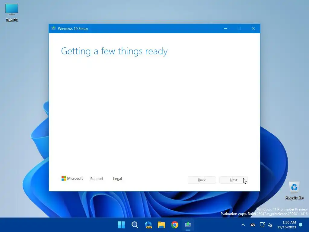The image size is (309, 232).
Task: Open the This PC desktop icon
Action: point(12,12)
